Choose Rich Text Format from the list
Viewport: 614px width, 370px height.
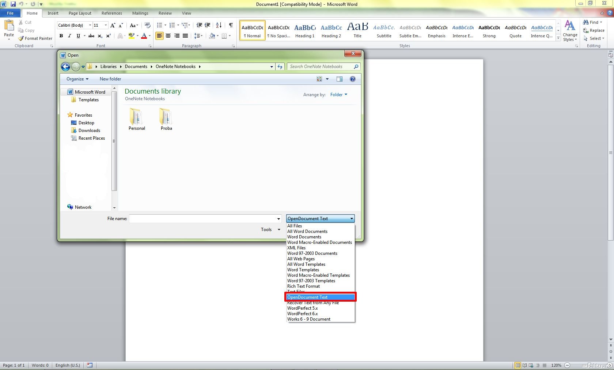coord(320,286)
